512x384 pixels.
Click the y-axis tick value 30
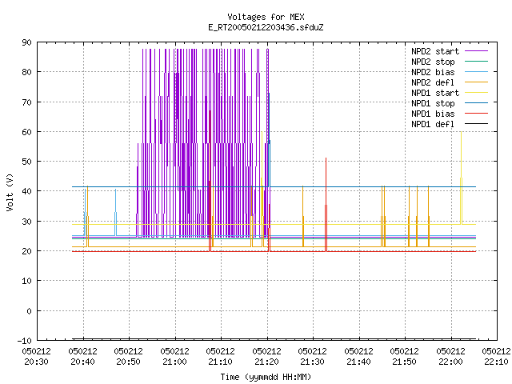click(26, 222)
